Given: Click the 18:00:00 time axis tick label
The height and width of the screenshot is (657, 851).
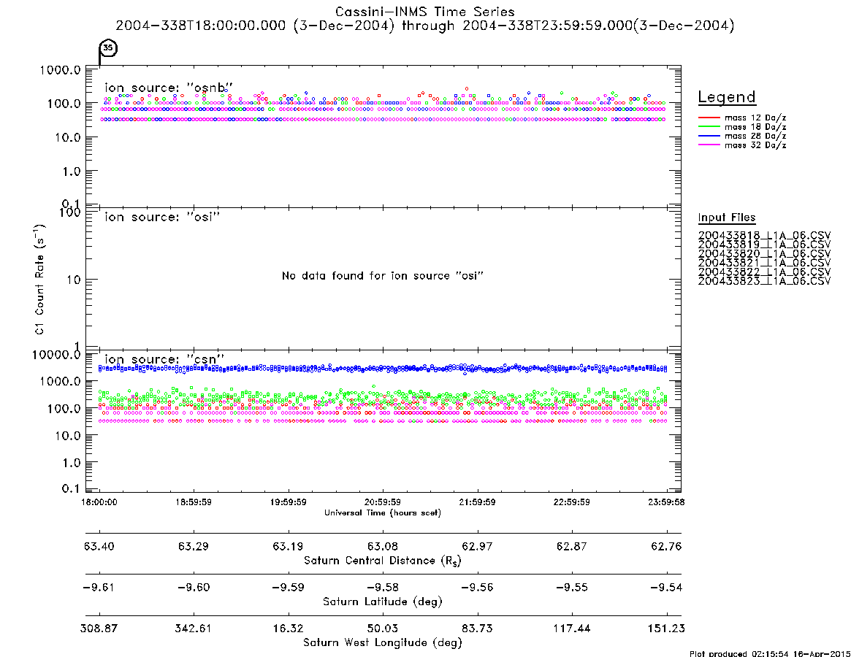Looking at the screenshot, I should [x=99, y=502].
